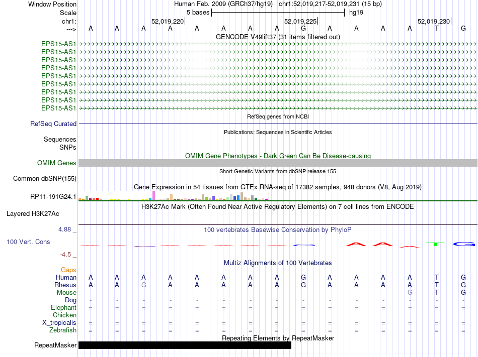Click the Gene Expression in 54 tissues title

coord(278,187)
